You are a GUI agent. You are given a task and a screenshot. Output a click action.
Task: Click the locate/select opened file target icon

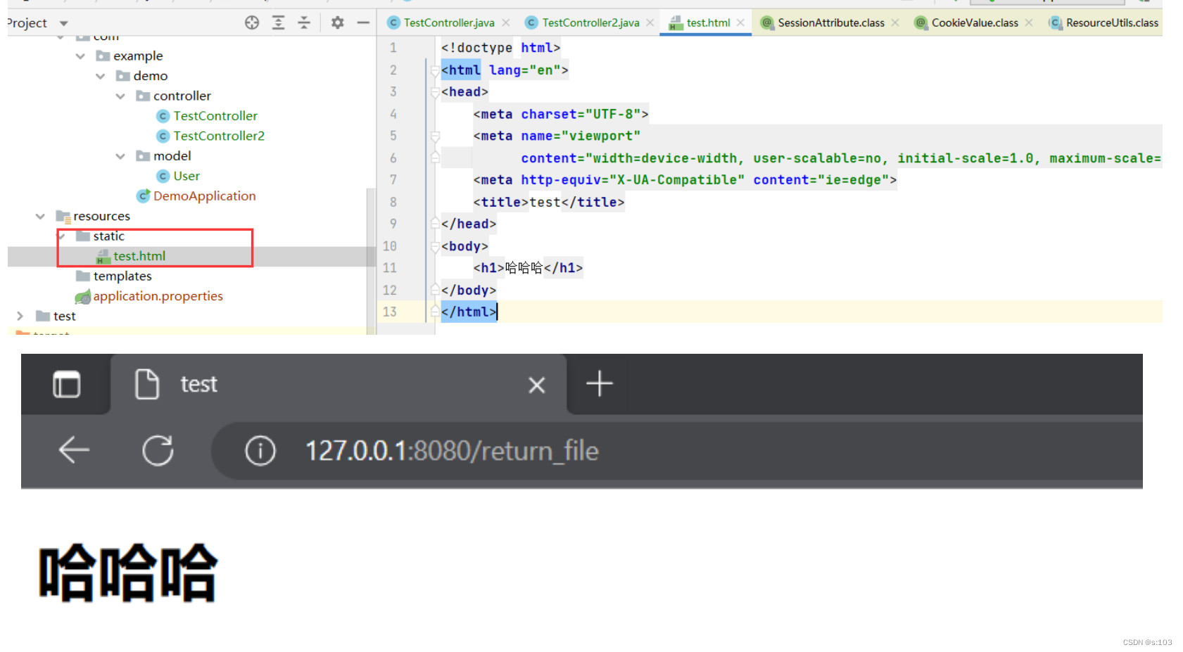(252, 23)
